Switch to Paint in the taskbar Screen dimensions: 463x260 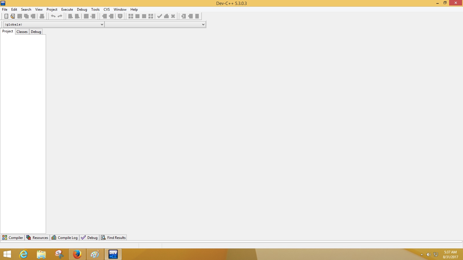click(95, 254)
